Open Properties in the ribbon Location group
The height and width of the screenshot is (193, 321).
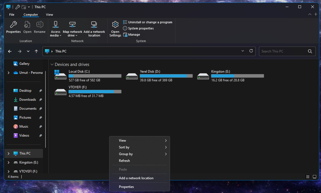13,27
